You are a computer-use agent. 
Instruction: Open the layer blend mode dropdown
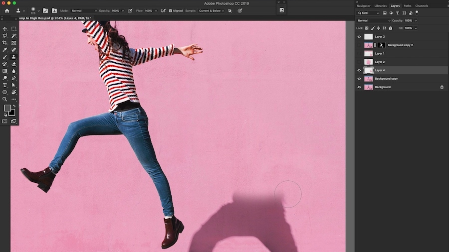(x=374, y=20)
